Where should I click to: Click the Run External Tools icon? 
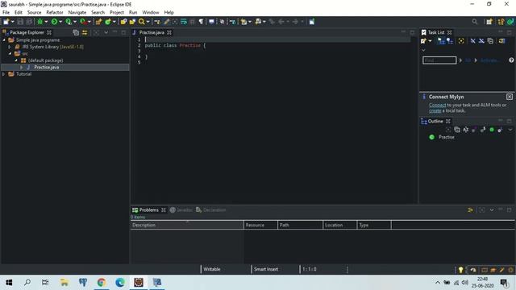(x=83, y=22)
